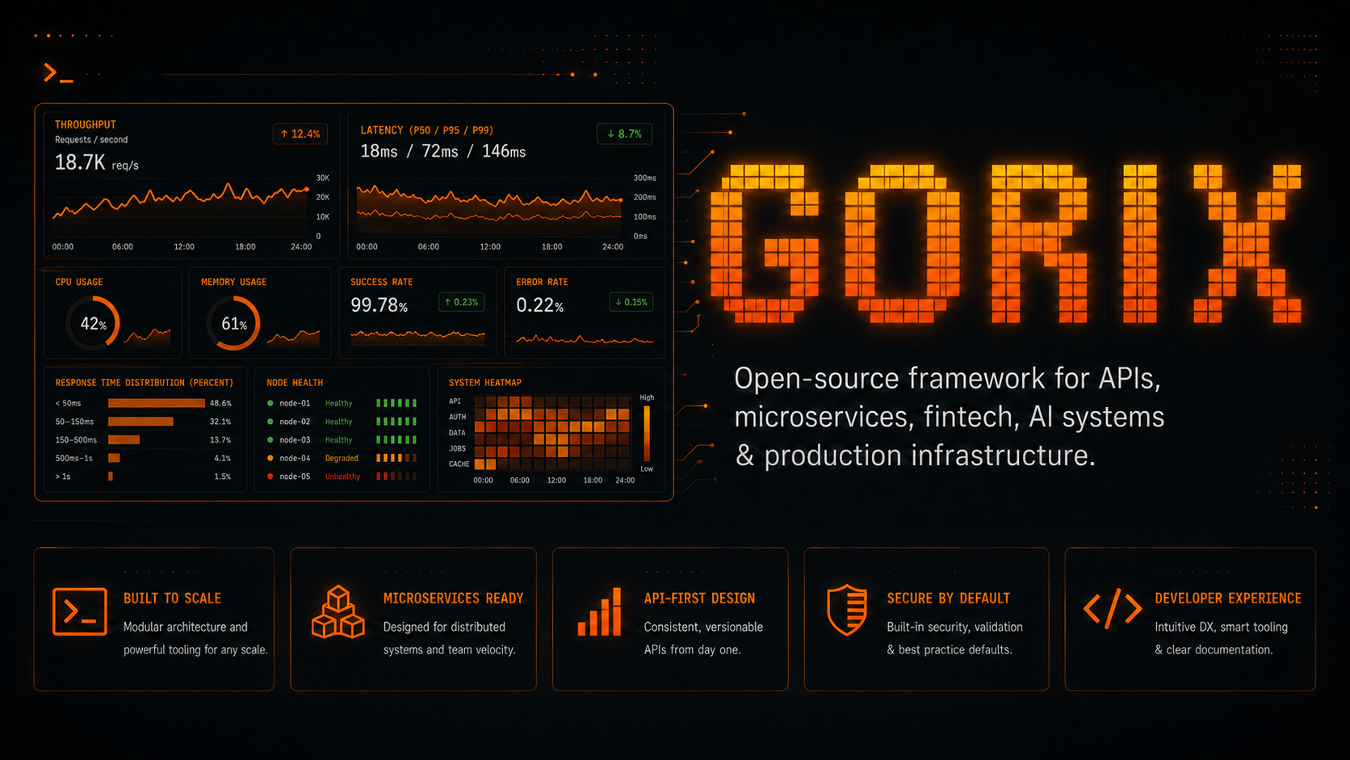Click the CPU usage 42% gauge
Image resolution: width=1350 pixels, height=760 pixels.
93,323
